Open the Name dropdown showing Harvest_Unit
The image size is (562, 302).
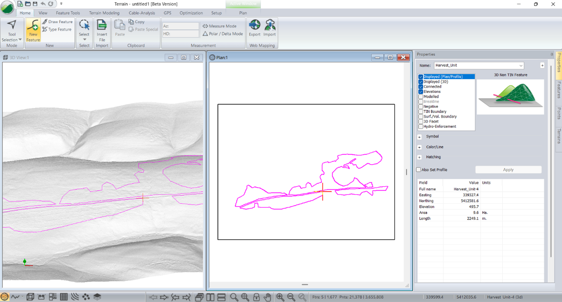(479, 65)
